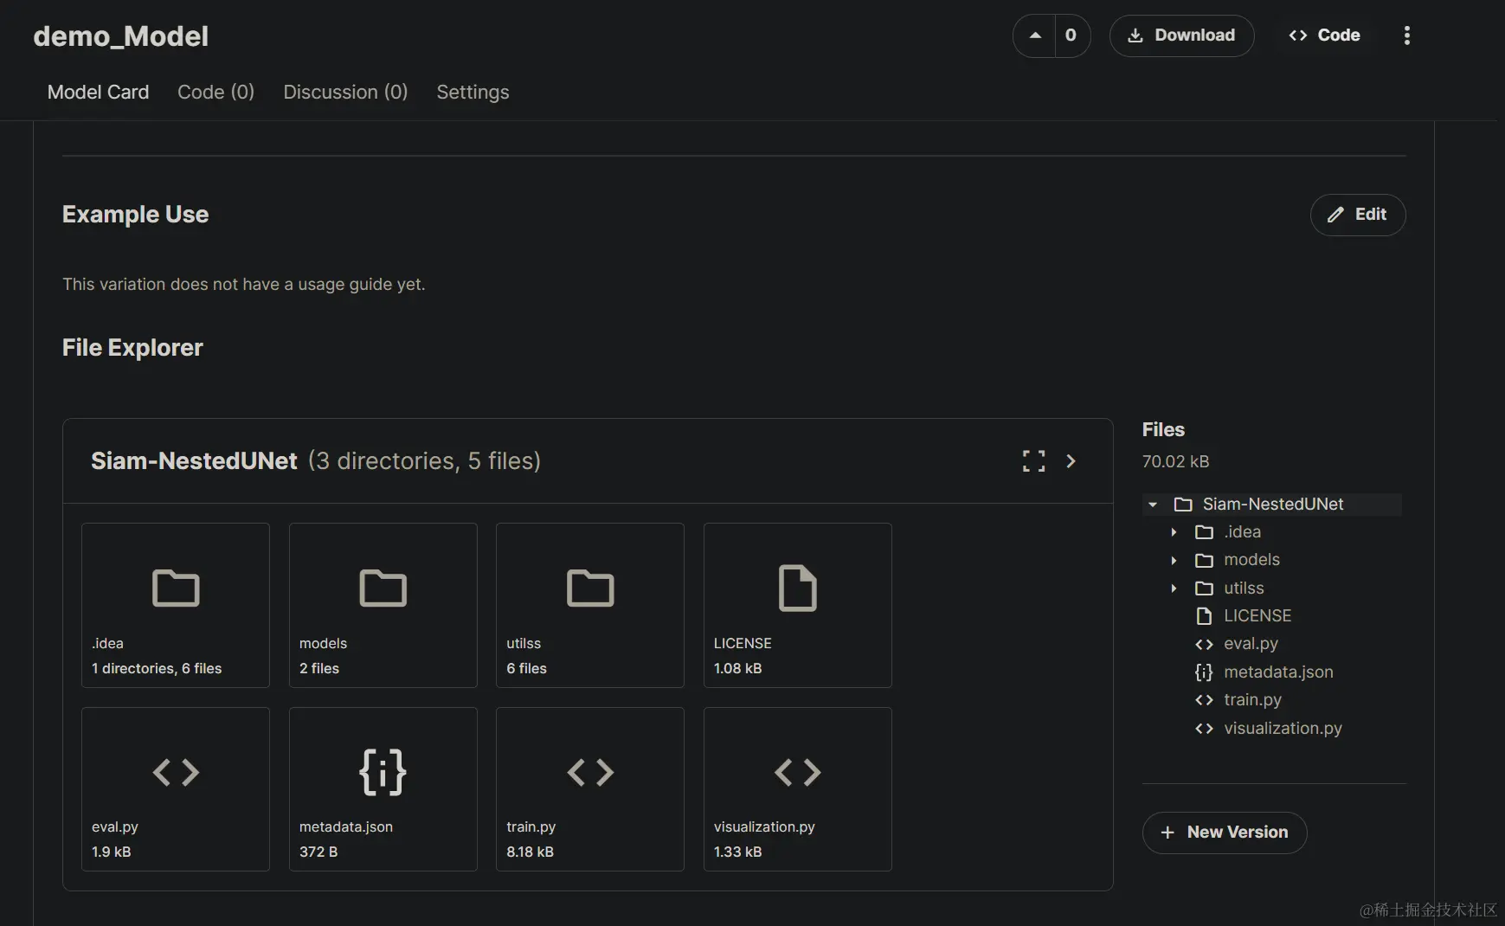Go to the Settings tab

[473, 92]
